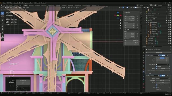Image resolution: width=172 pixels, height=96 pixels.
Task: Toggle the camera view icon
Action: tap(120, 26)
